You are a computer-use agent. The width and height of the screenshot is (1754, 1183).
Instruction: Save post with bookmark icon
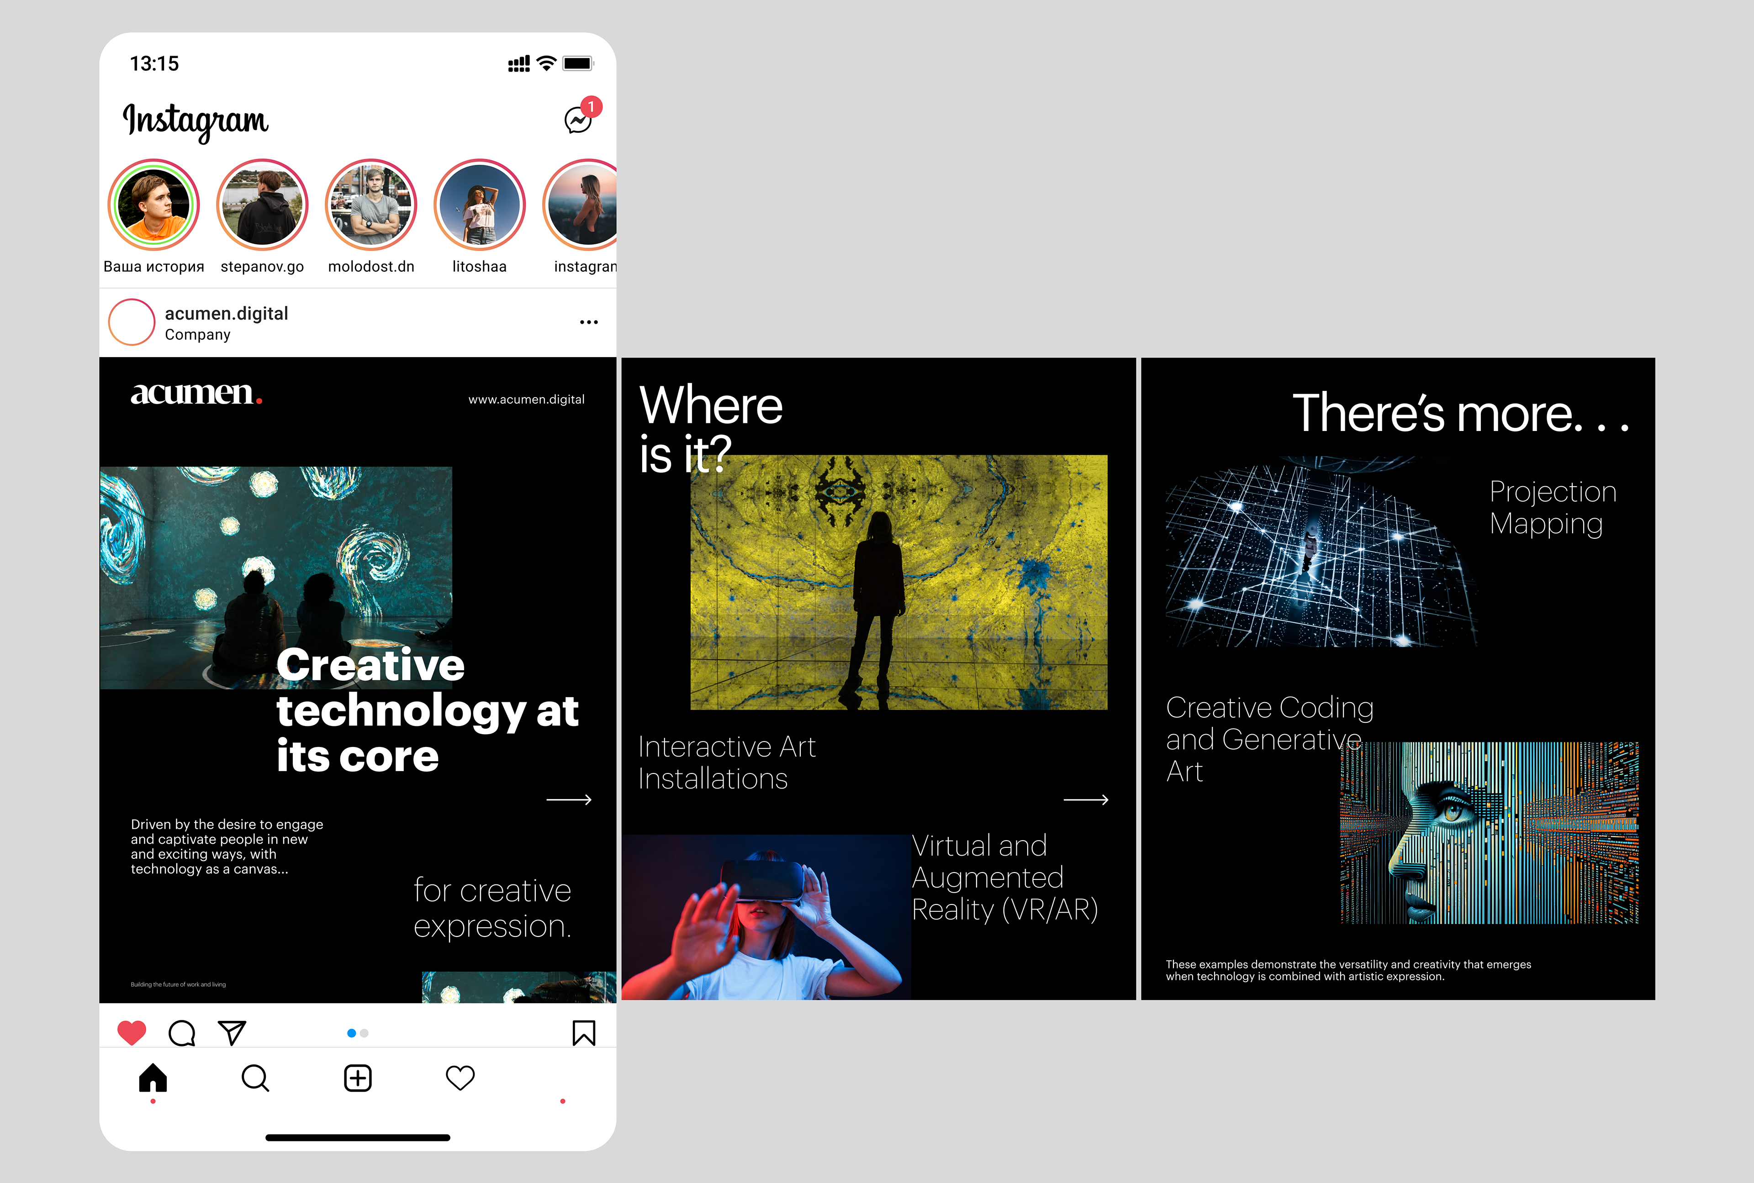pos(583,1033)
